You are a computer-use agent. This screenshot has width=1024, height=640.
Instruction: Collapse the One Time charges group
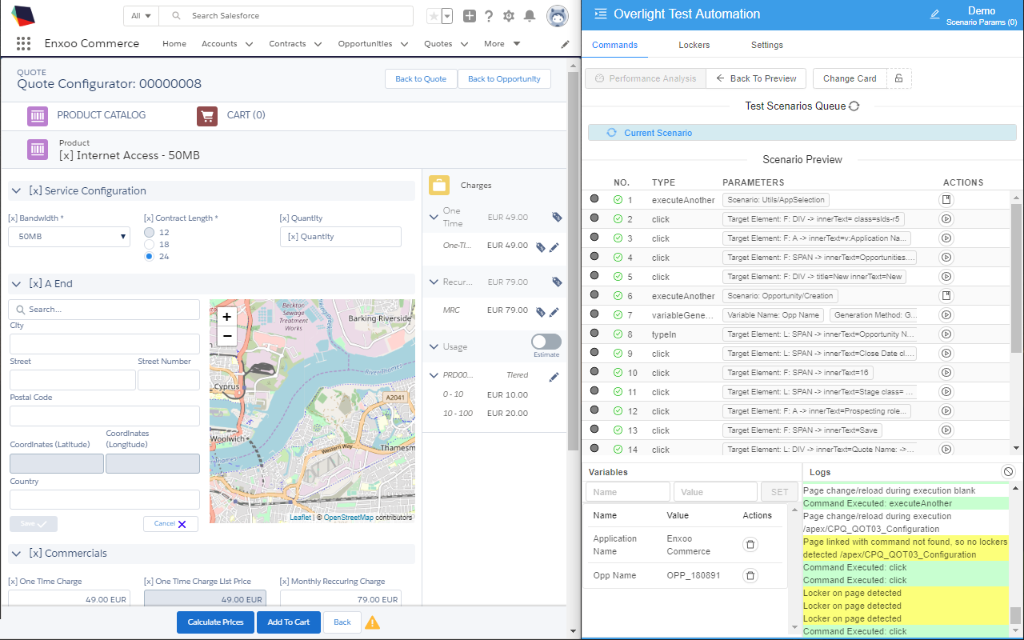[434, 217]
